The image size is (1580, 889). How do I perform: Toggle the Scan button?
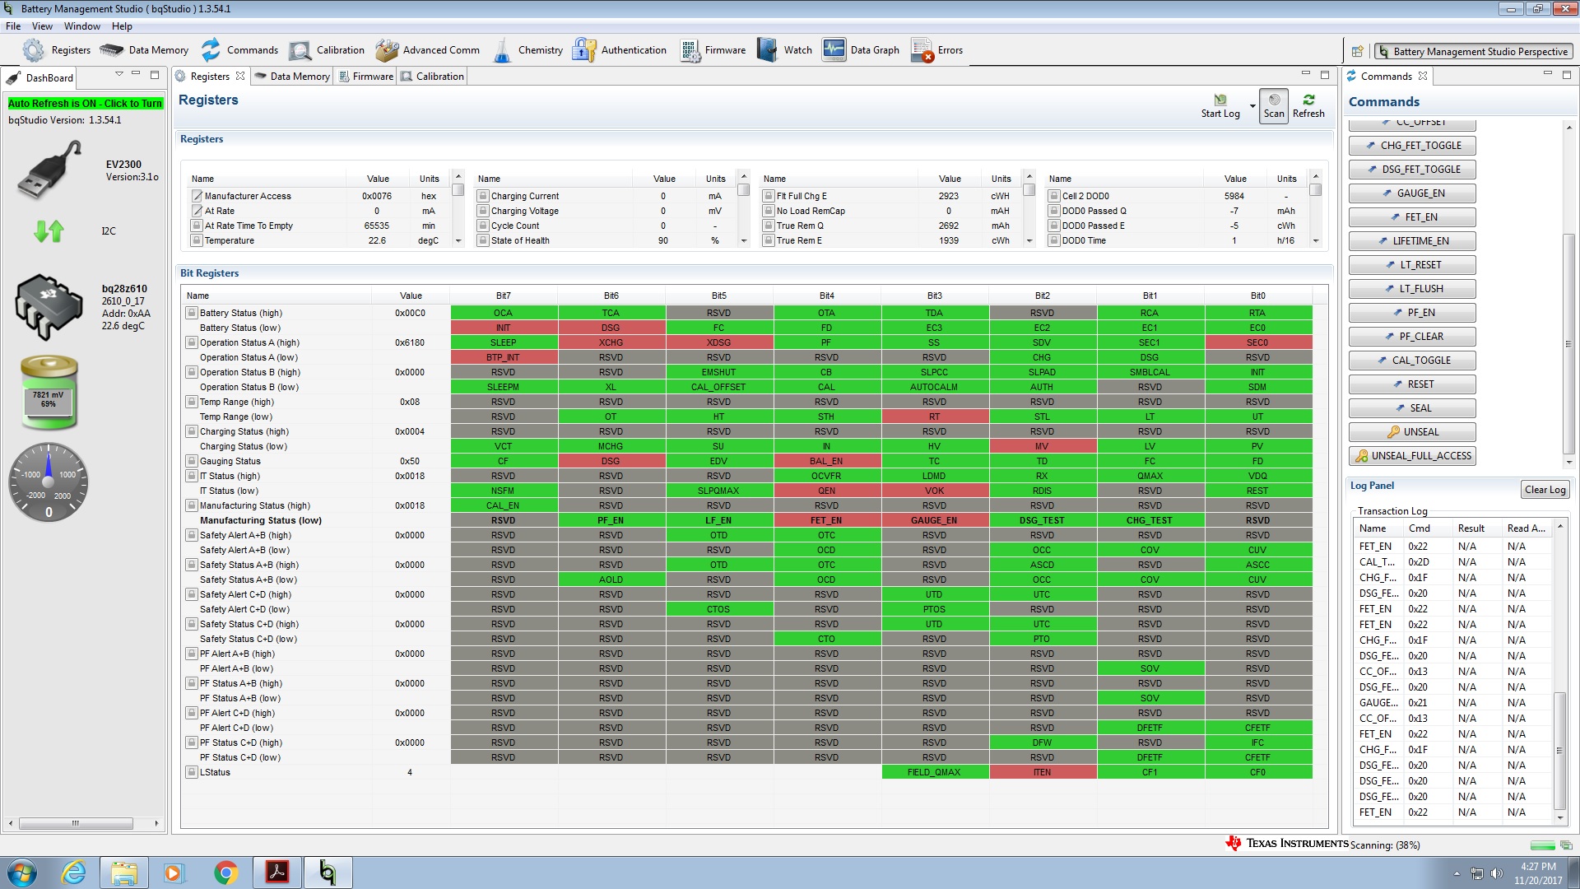pos(1273,105)
